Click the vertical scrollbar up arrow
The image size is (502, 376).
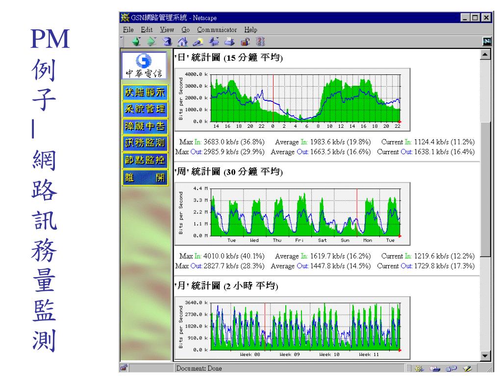pos(485,55)
